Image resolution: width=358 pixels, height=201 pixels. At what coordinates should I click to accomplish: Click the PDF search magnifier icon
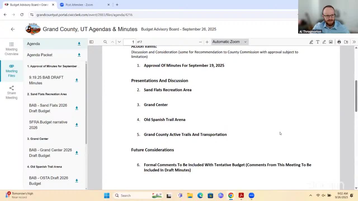(x=105, y=42)
